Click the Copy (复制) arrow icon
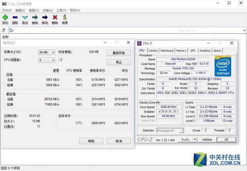The width and height of the screenshot is (247, 171). coord(35,17)
